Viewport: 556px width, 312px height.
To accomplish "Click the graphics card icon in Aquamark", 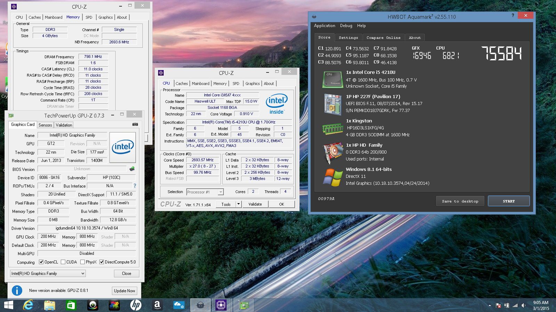I will click(333, 153).
